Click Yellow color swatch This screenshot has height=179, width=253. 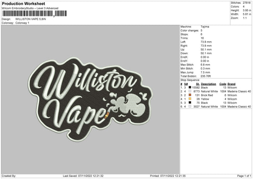pyautogui.click(x=190, y=99)
